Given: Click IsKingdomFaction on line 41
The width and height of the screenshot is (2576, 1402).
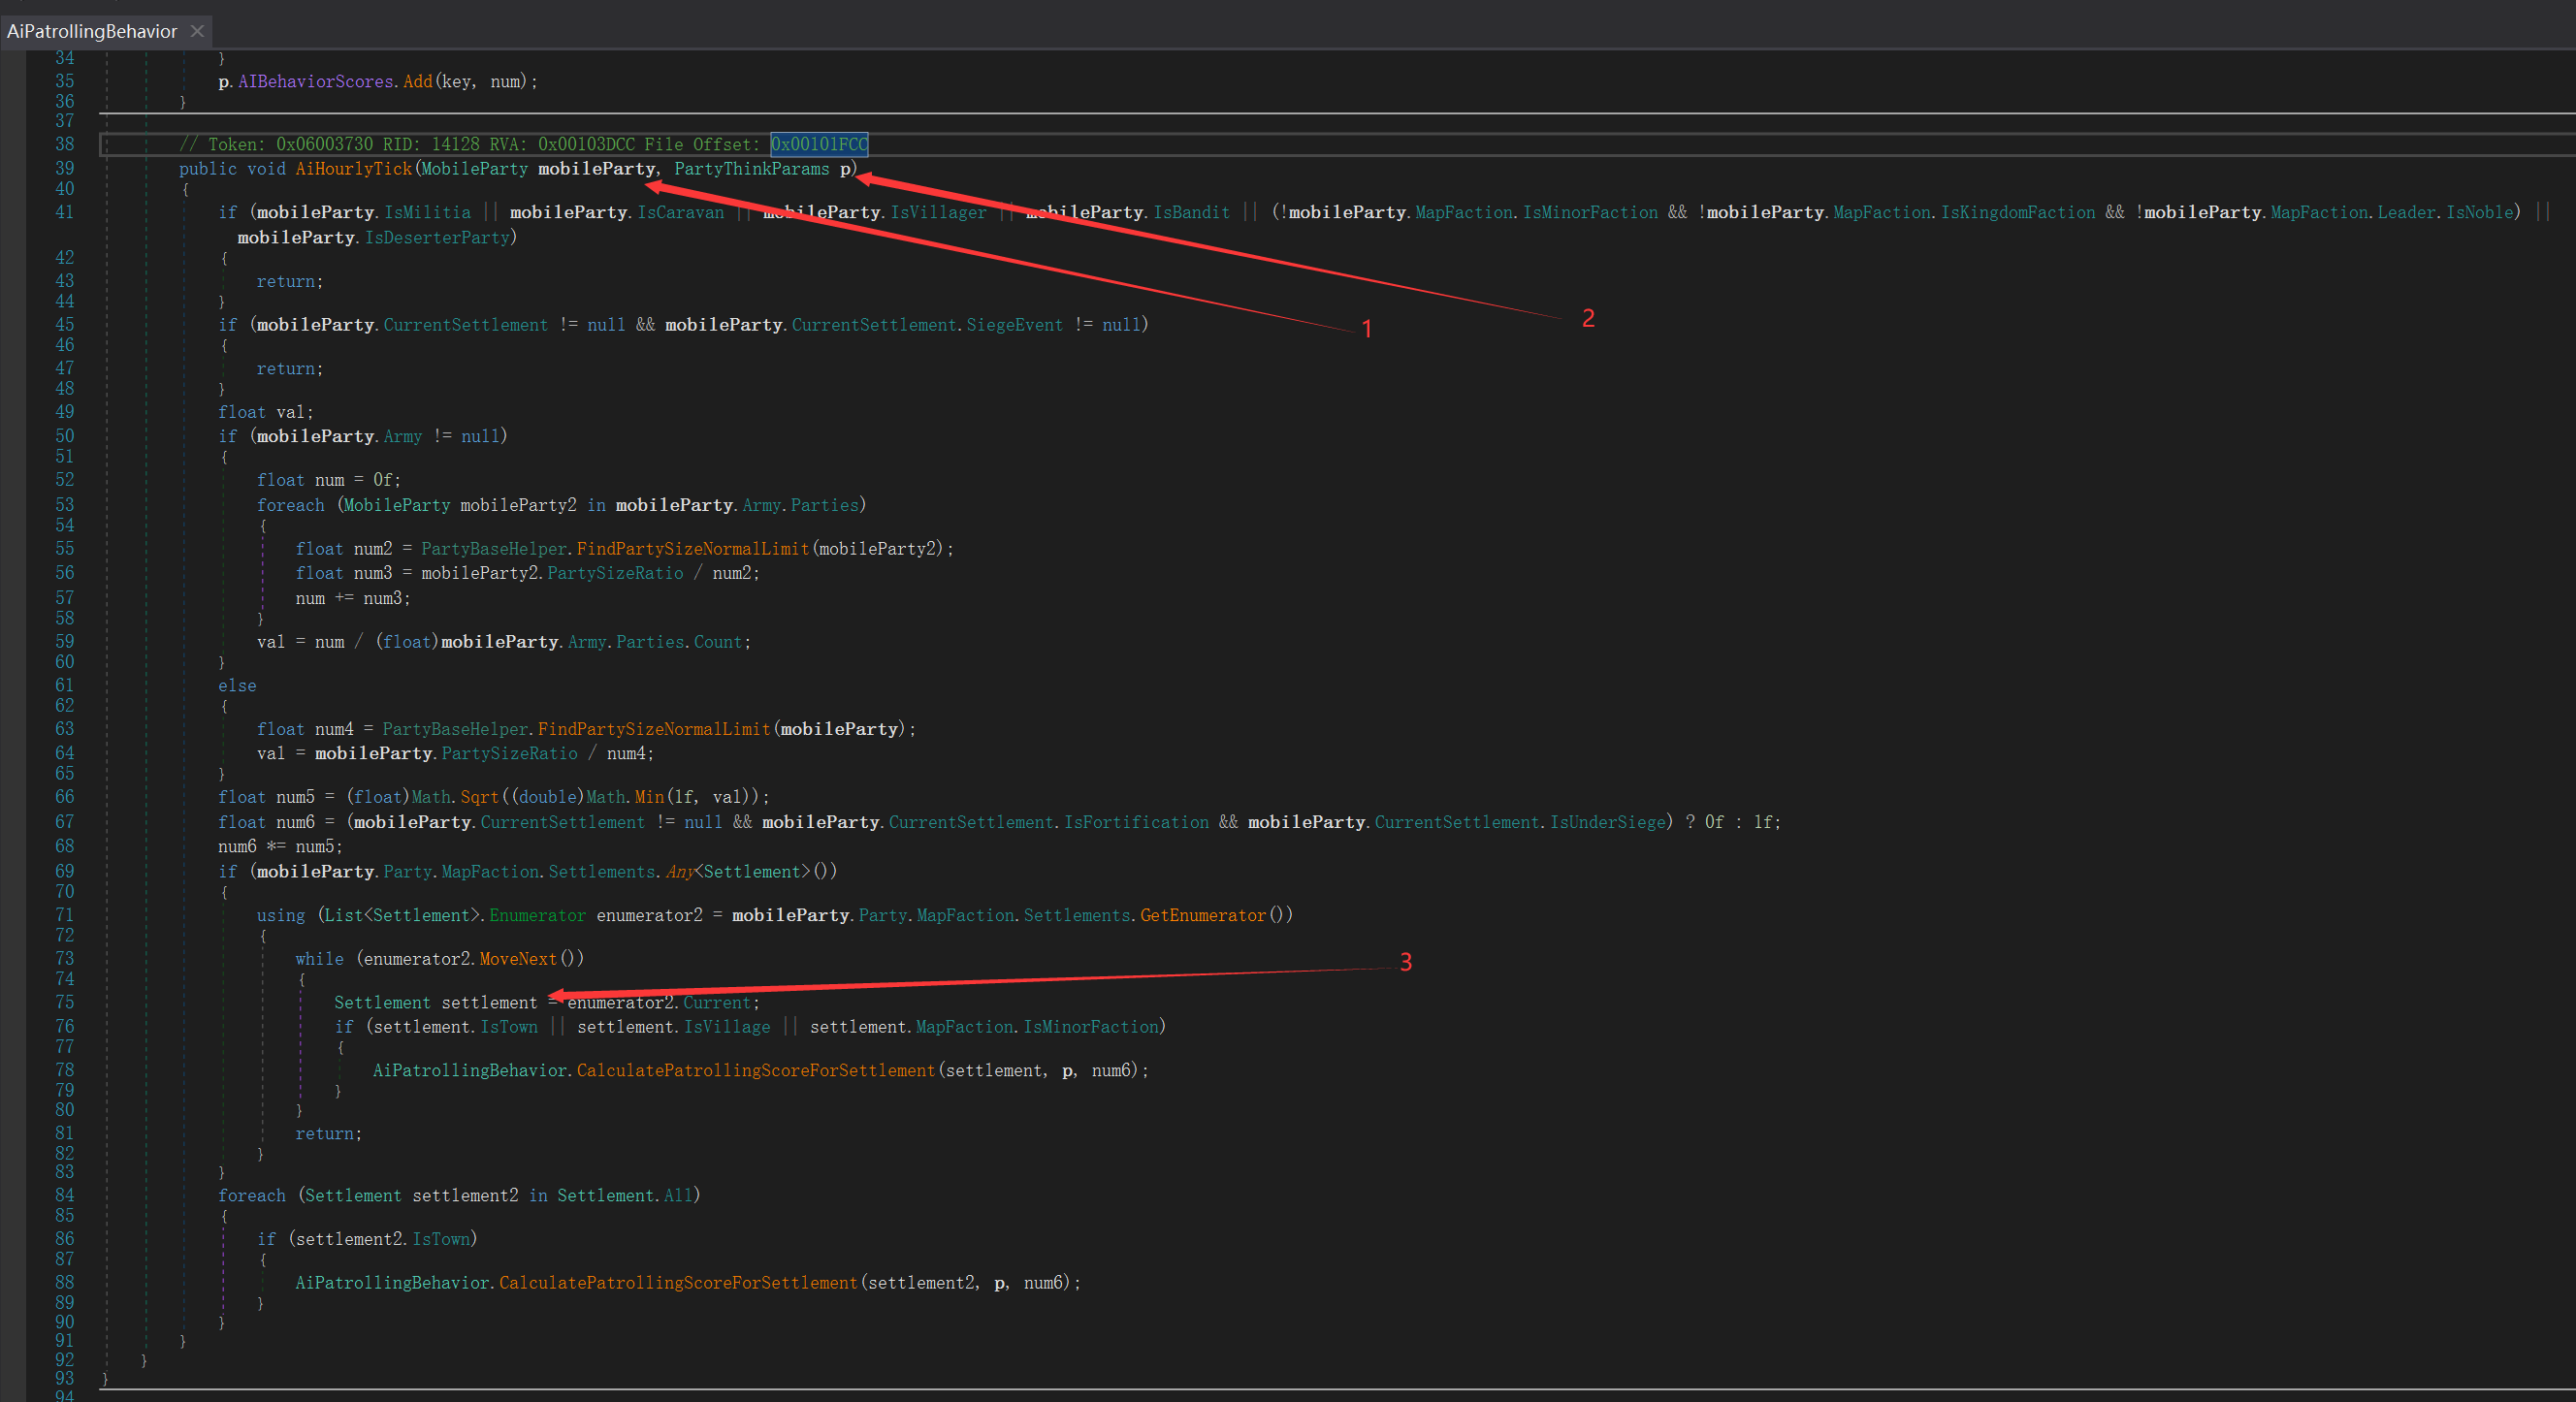Looking at the screenshot, I should (x=2017, y=212).
